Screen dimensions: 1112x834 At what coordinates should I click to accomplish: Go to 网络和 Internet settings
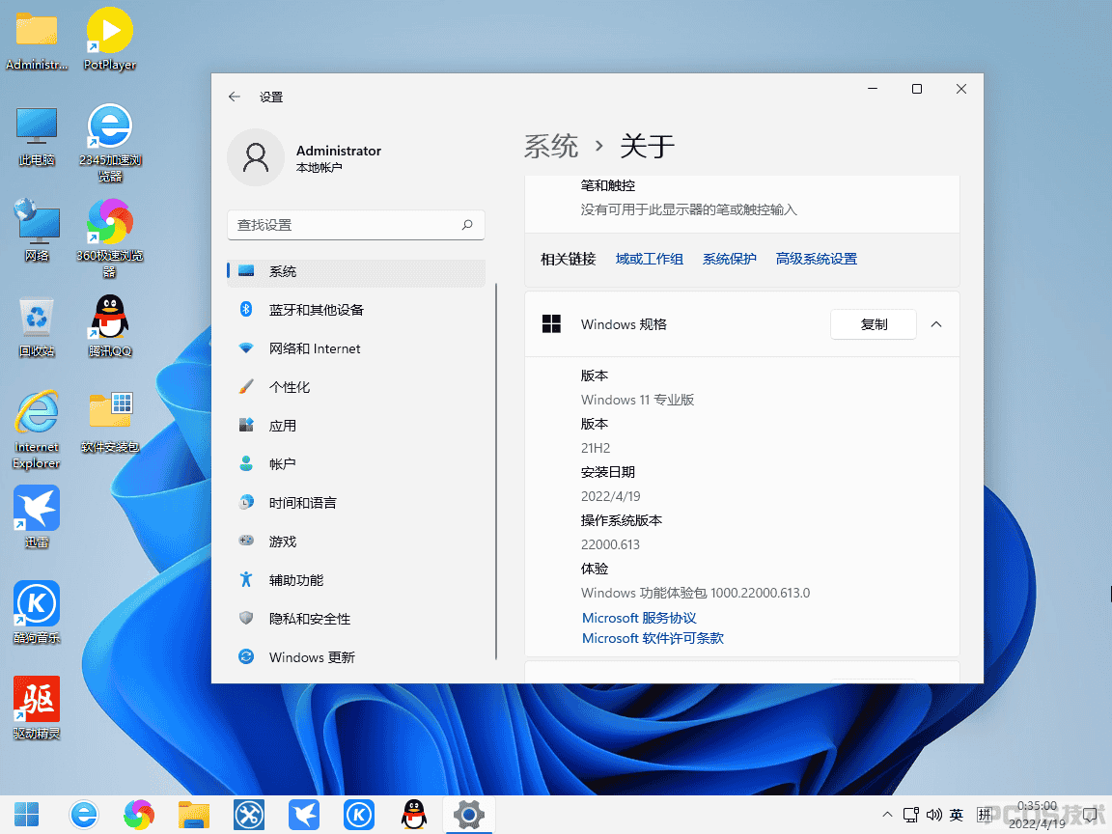pyautogui.click(x=356, y=348)
